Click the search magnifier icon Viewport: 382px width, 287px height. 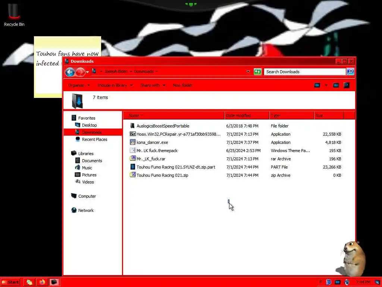point(350,72)
